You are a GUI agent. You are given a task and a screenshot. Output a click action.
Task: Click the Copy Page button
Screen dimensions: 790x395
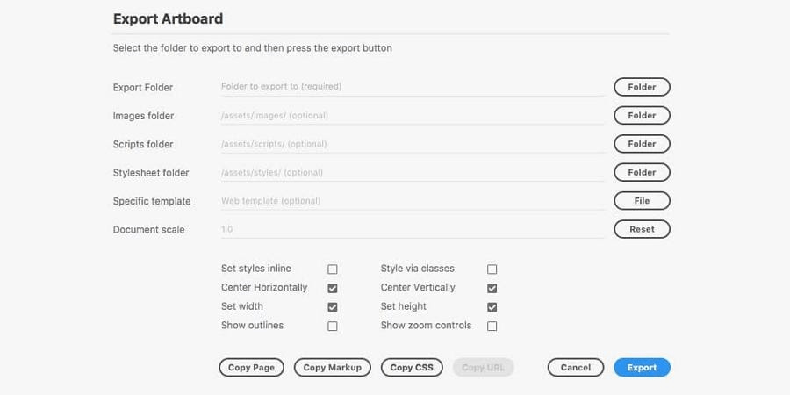coord(251,368)
